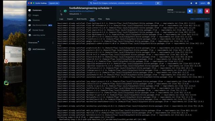
Task: Click the Brave browser icon on the desktop
Action: tap(6, 61)
